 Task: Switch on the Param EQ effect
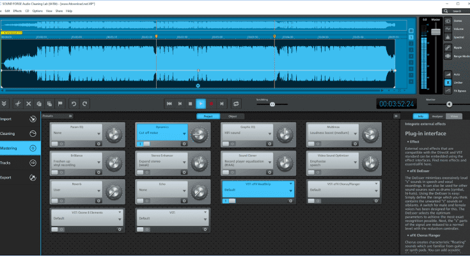click(x=56, y=143)
